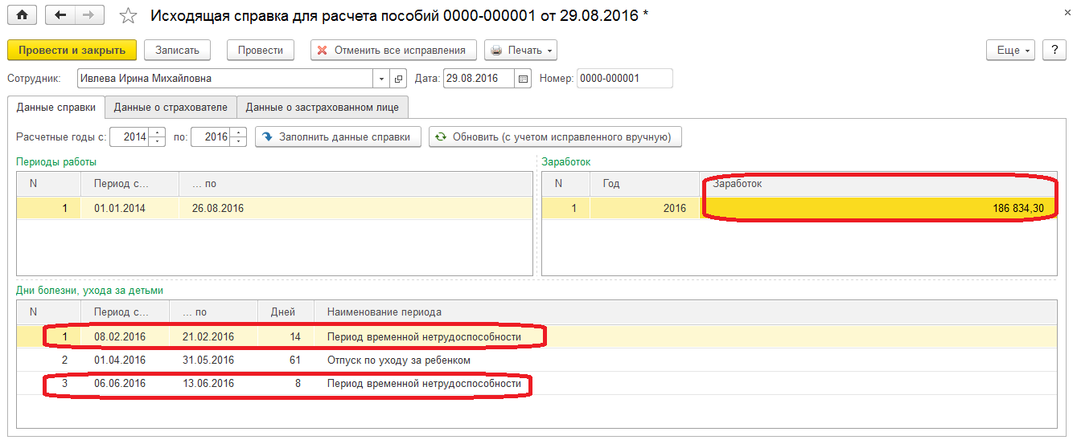The image size is (1077, 444).
Task: Select cell 08.02.2016 in sickness days table
Action: 125,336
